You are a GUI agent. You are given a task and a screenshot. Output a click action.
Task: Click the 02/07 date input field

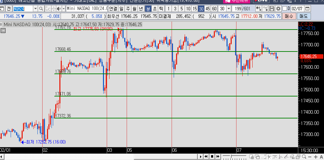[x=297, y=9]
